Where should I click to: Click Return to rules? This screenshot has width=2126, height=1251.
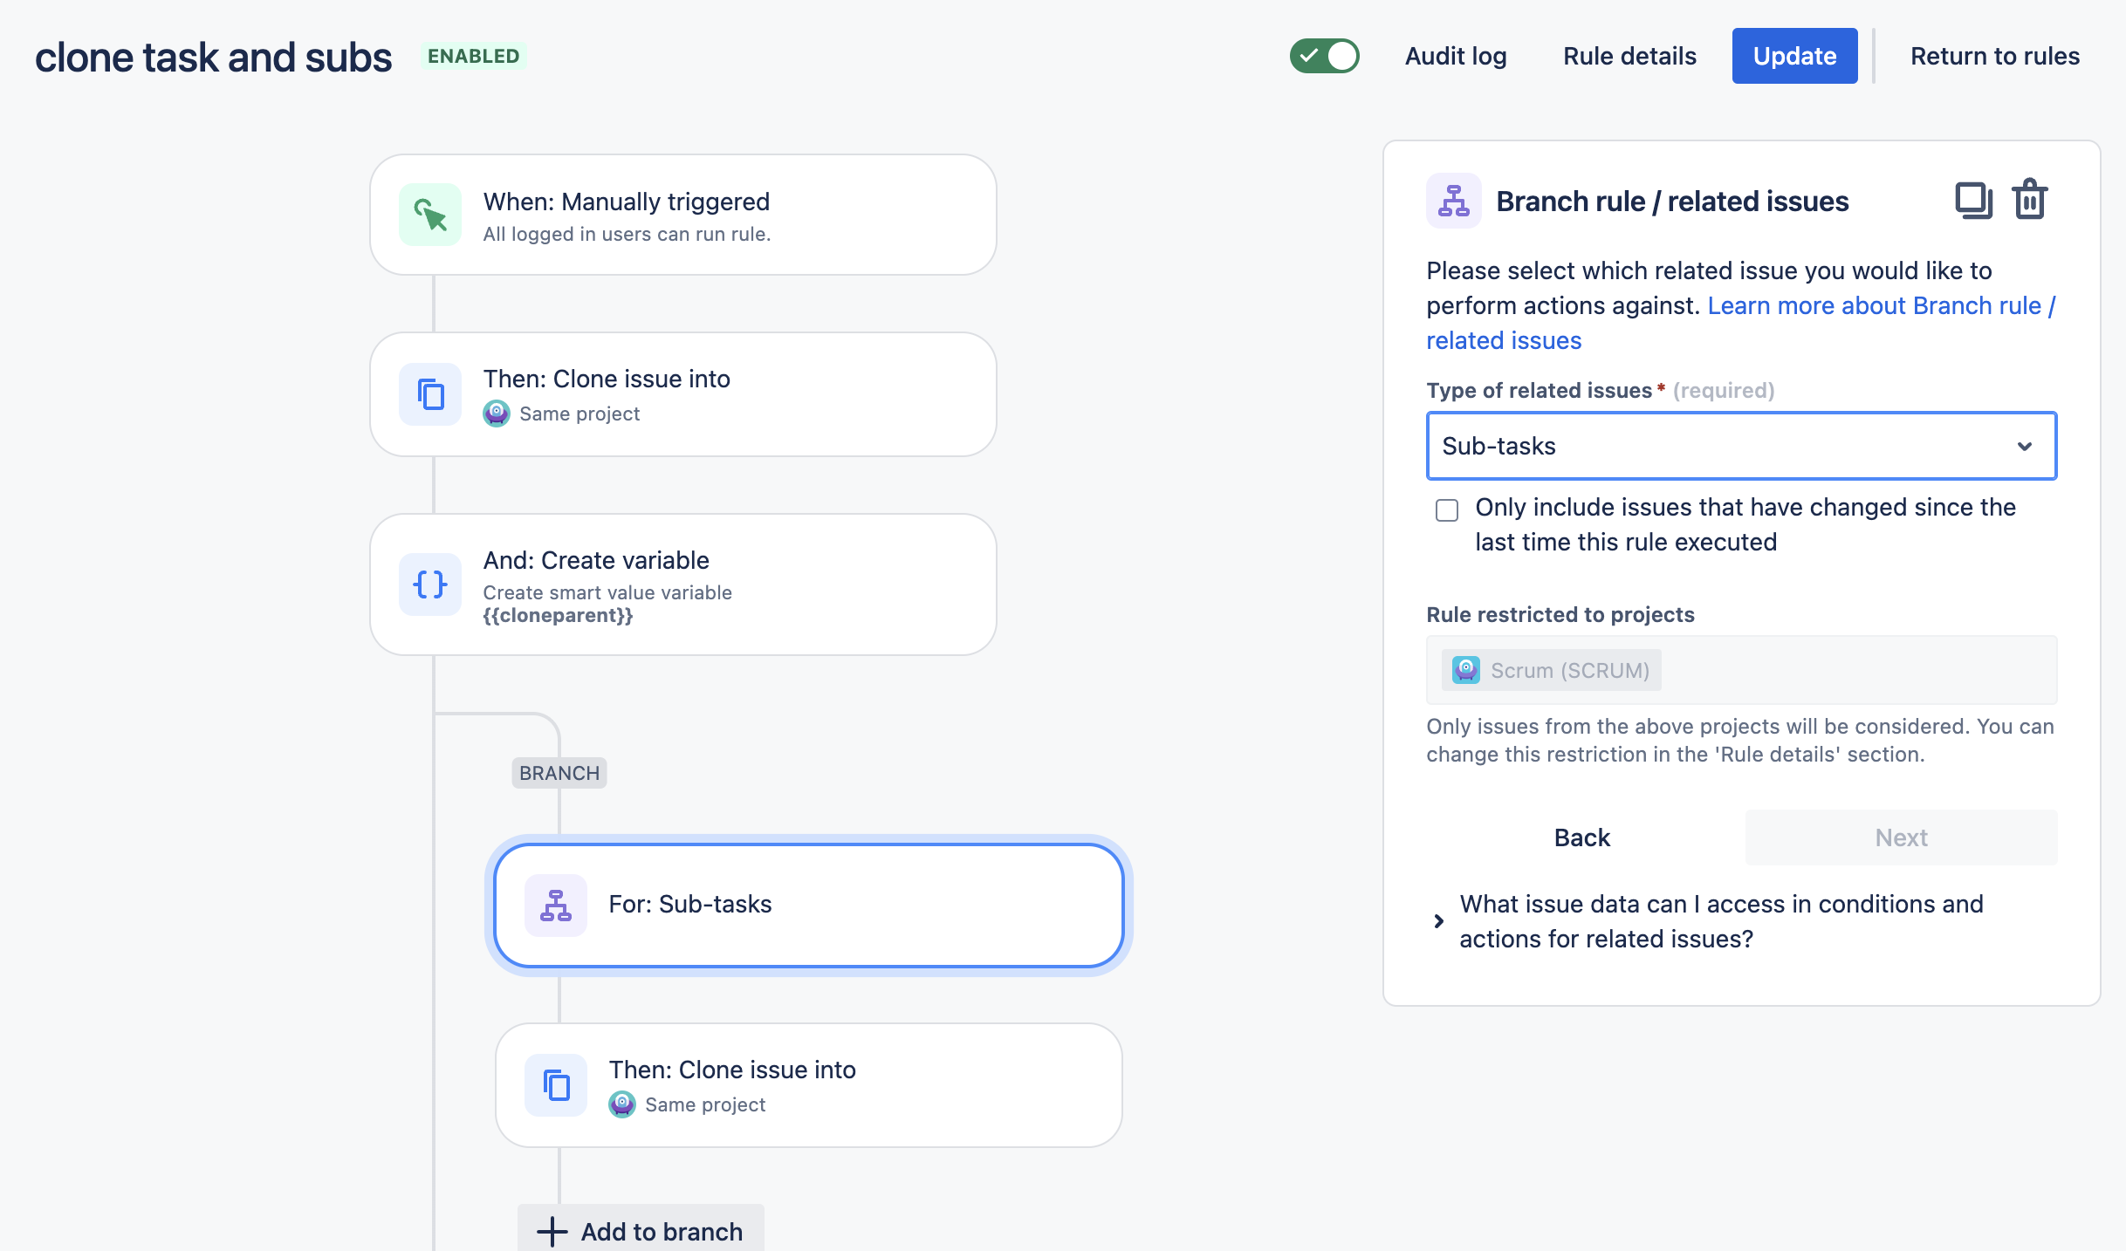click(1994, 56)
